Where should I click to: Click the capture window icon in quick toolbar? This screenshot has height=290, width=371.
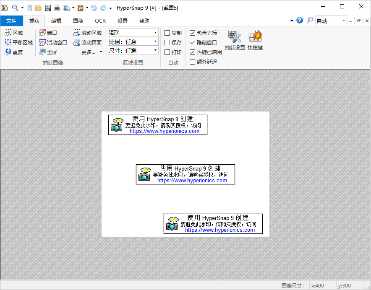tap(66, 8)
